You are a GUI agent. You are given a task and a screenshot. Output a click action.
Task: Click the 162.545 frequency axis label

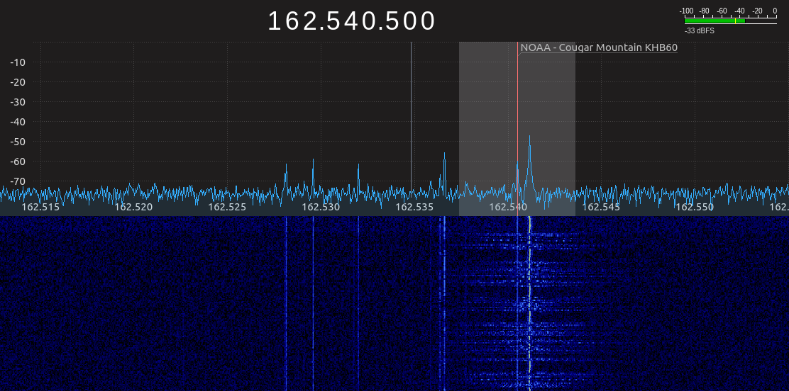point(601,207)
